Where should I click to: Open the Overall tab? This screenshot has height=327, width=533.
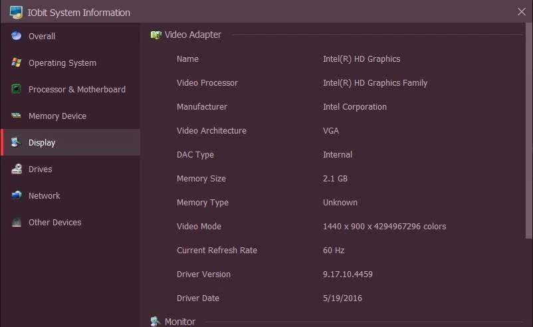pyautogui.click(x=70, y=36)
